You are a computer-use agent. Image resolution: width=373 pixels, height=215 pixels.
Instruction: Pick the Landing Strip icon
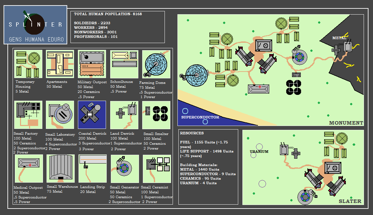pos(93,169)
